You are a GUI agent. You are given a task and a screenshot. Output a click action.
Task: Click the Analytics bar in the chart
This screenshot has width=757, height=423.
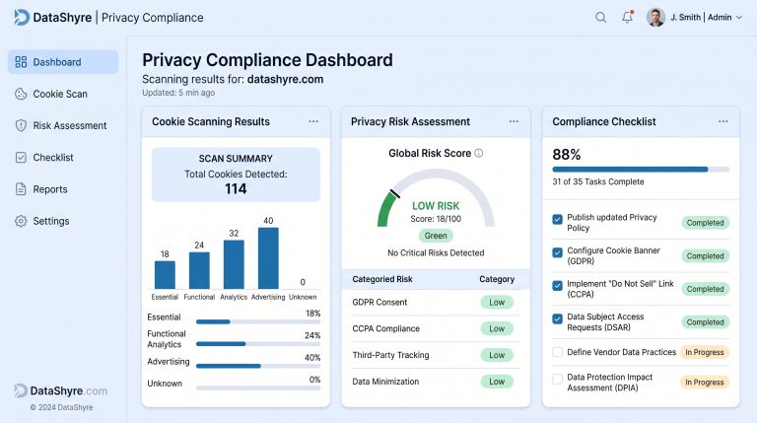pos(234,264)
